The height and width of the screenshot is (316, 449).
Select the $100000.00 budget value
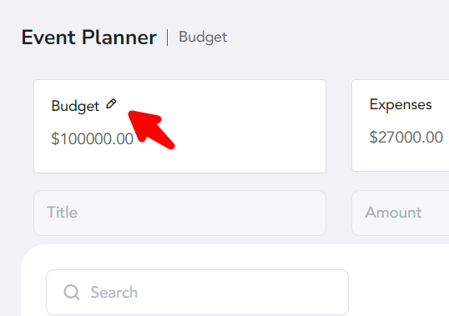92,138
